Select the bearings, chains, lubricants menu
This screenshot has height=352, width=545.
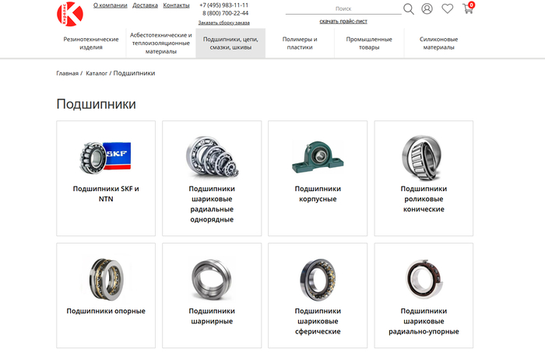click(230, 43)
